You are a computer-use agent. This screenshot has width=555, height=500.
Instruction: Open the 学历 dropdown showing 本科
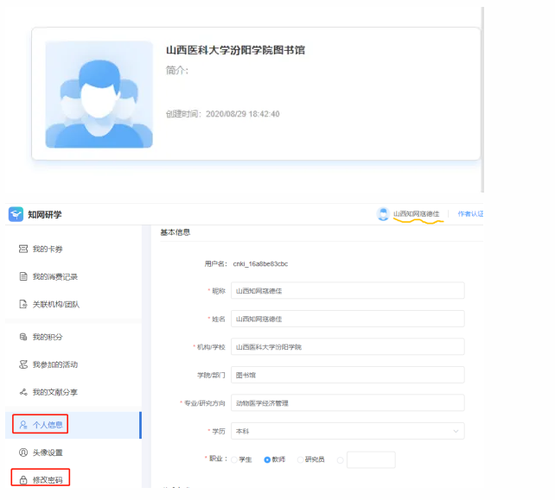coord(348,431)
